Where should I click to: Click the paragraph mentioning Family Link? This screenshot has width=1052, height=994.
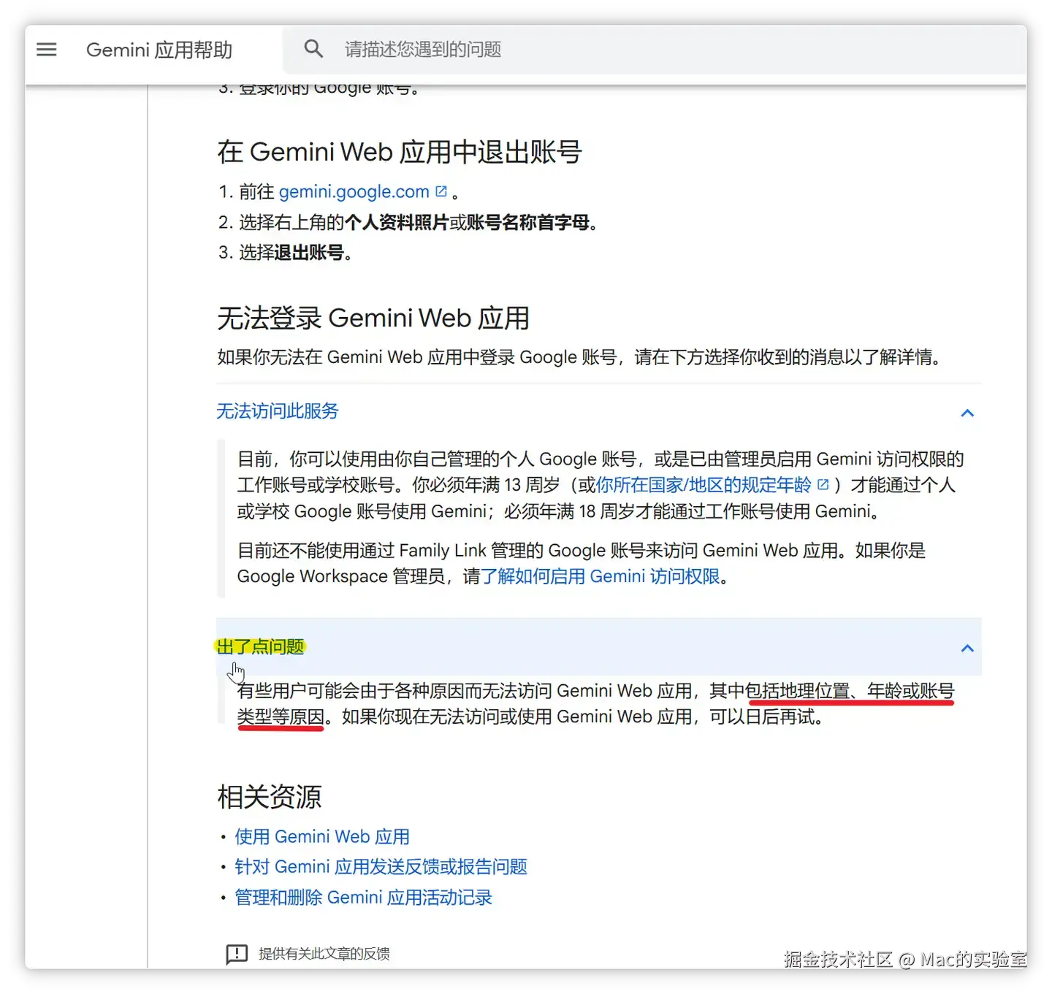(582, 563)
